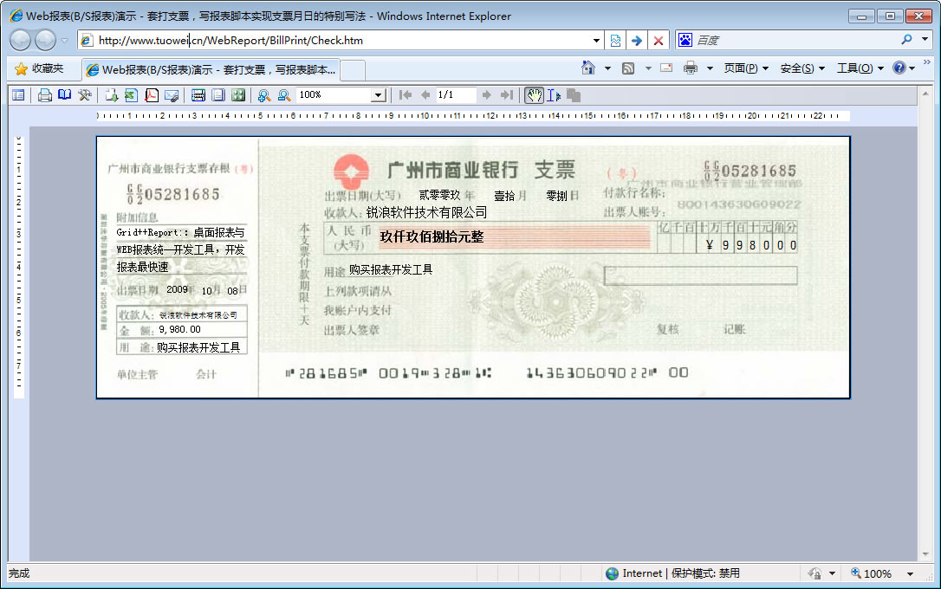Click the zoom in magnifier icon

tap(263, 95)
